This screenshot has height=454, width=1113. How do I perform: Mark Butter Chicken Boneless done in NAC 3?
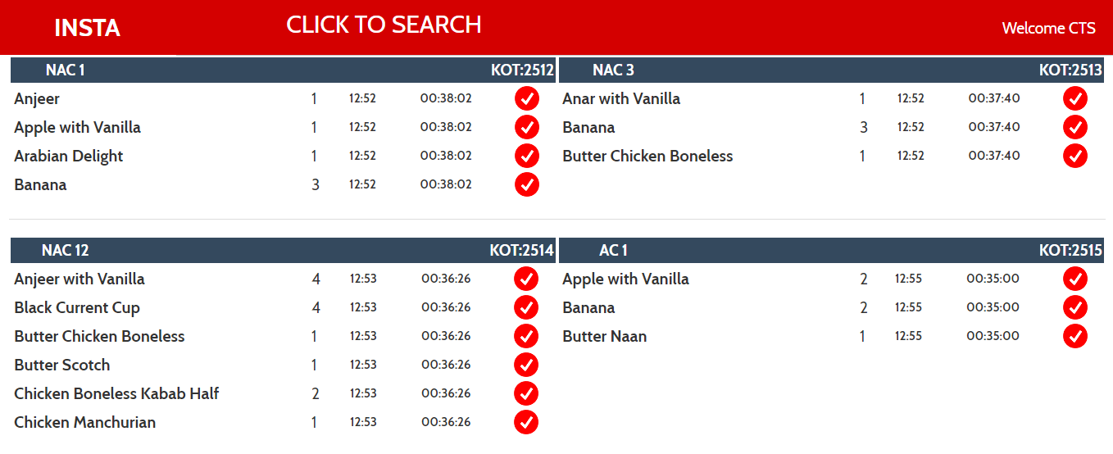(1075, 156)
